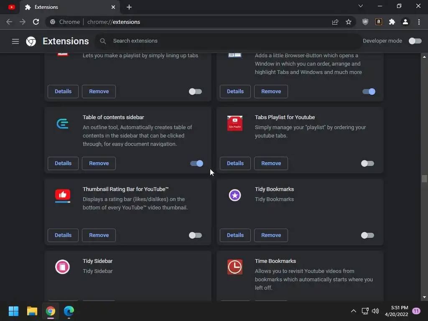This screenshot has height=321, width=428.
Task: Launch Microsoft Edge from taskbar
Action: point(69,311)
